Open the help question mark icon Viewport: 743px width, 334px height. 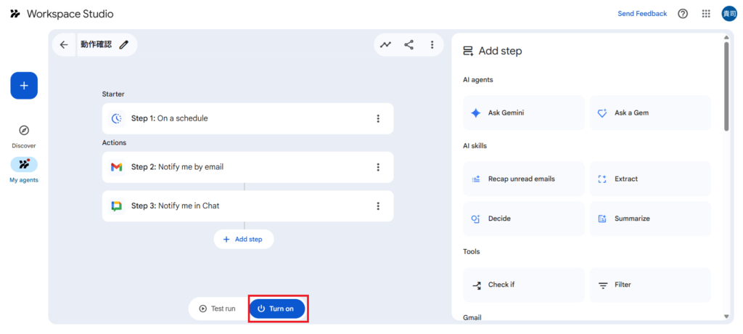[683, 14]
